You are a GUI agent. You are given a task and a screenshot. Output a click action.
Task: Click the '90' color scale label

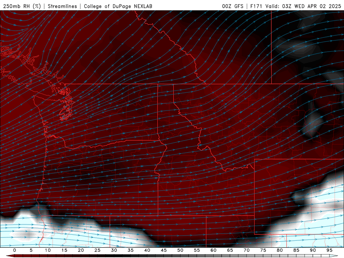point(313,250)
